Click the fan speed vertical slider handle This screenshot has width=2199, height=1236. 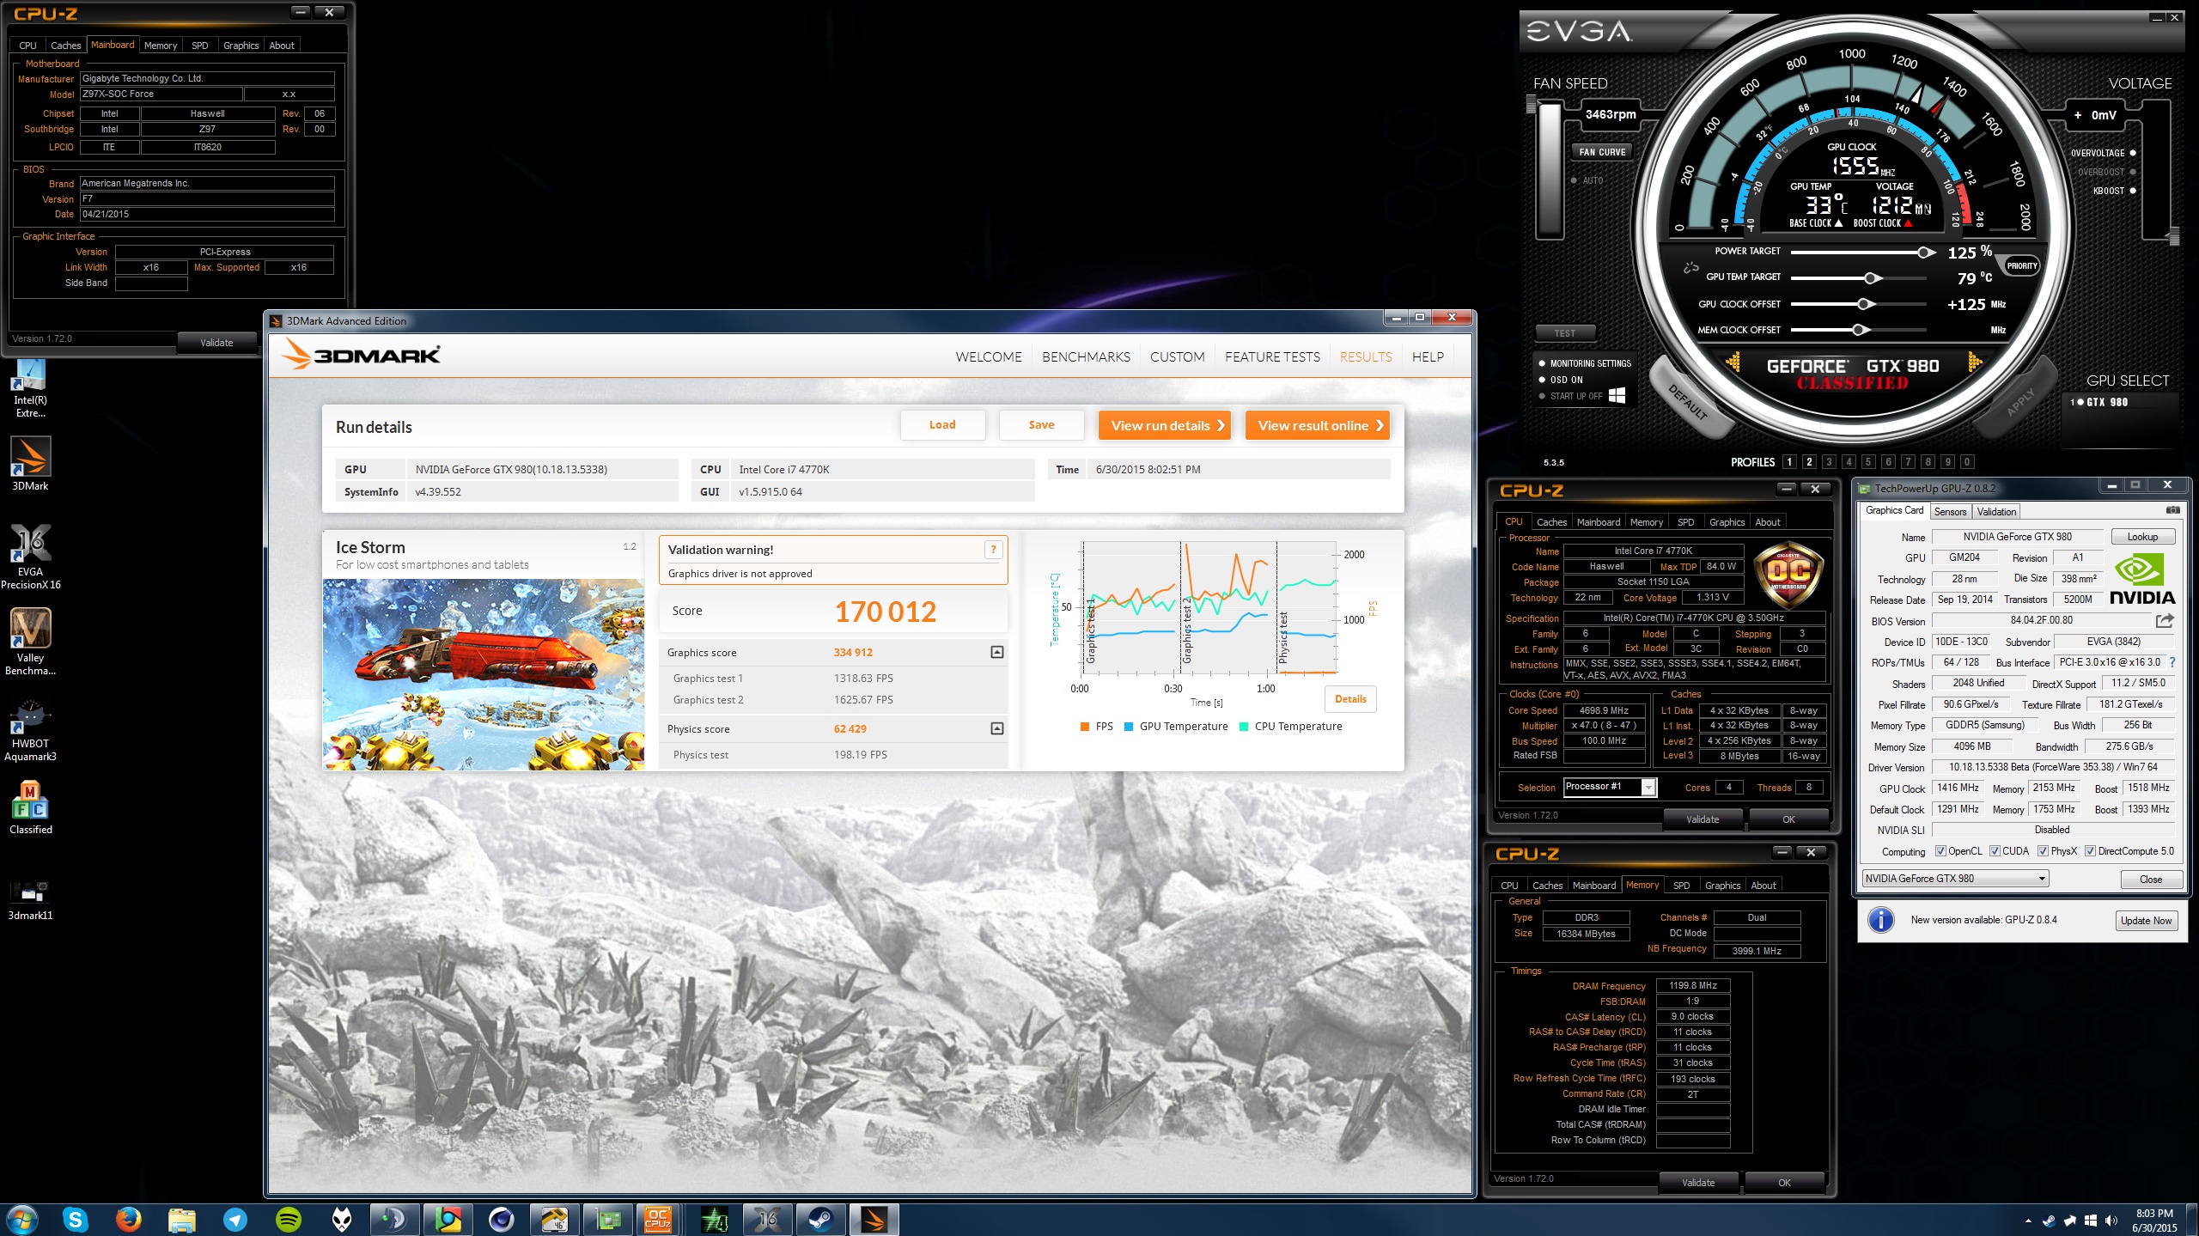point(1531,105)
